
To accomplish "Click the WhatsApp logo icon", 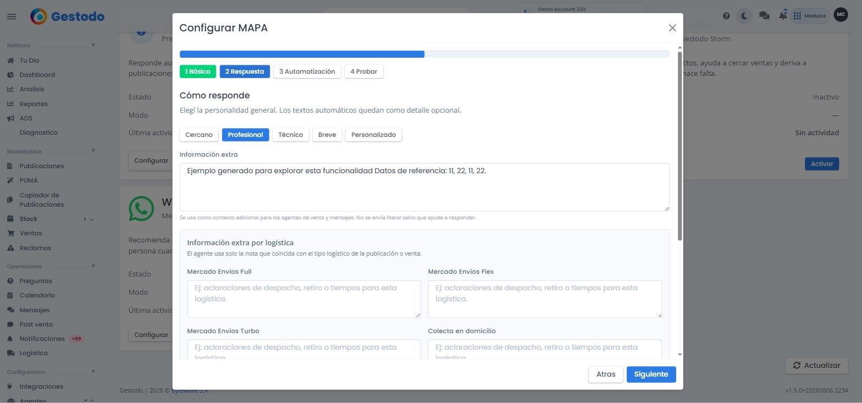I will (x=141, y=209).
